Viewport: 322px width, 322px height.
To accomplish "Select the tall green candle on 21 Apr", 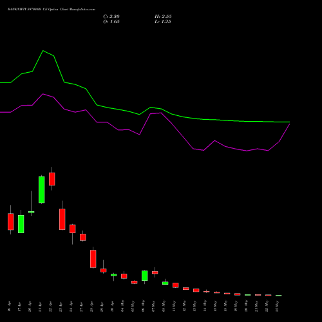I will [42, 189].
